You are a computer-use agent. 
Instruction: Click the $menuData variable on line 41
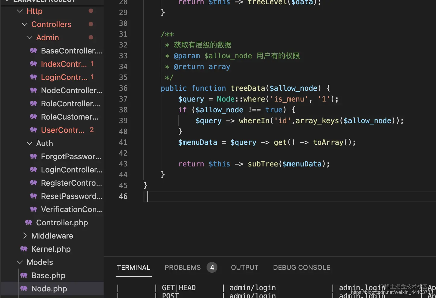point(198,142)
